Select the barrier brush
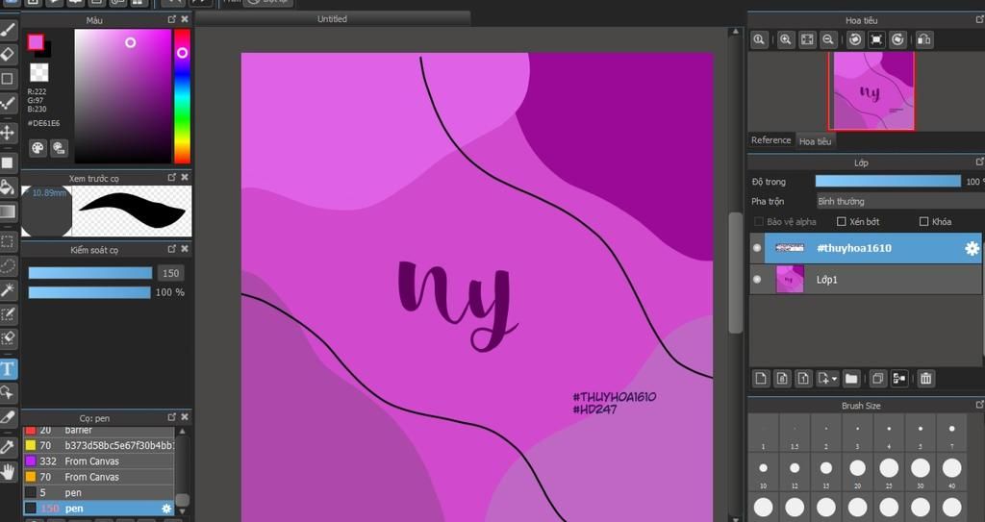The width and height of the screenshot is (985, 522). 99,431
